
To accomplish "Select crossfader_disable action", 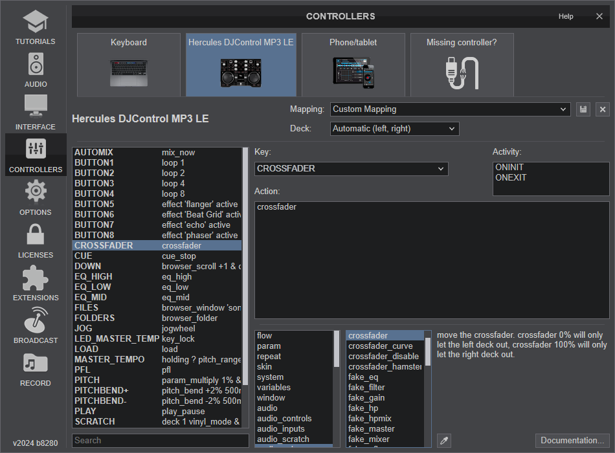I will pos(385,357).
